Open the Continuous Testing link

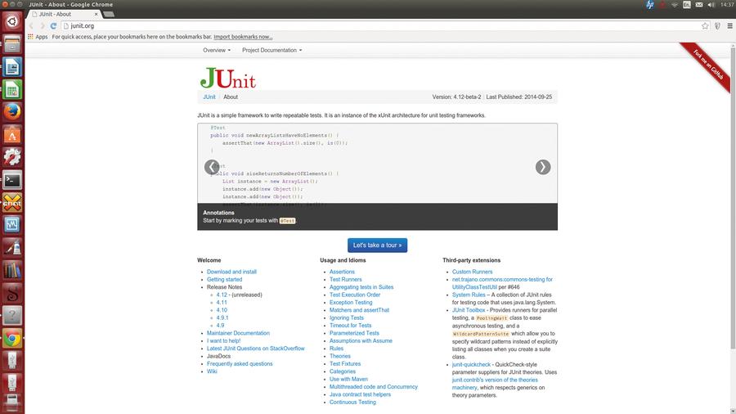(352, 402)
